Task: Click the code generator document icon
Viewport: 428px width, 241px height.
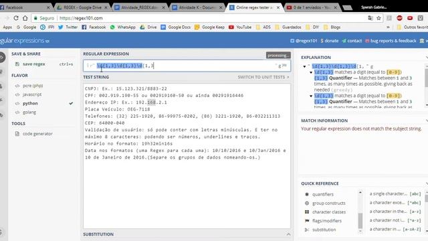Action: [17, 134]
